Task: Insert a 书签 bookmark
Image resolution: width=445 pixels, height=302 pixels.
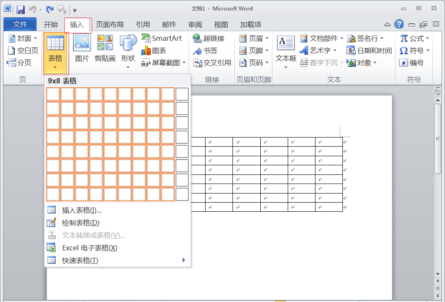Action: (x=203, y=50)
